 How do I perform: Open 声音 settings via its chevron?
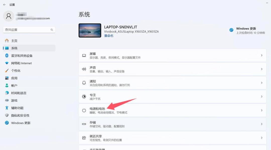pos(262,69)
